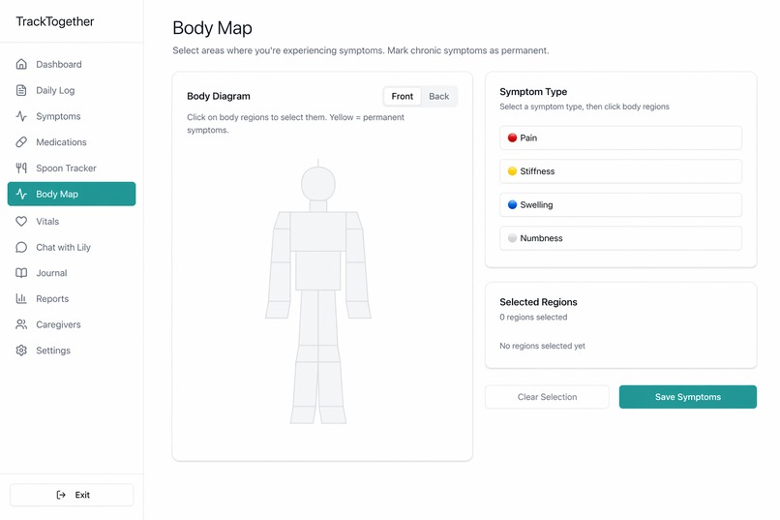Click the Body Diagram heading
Screen dimensions: 780x520
tap(219, 96)
